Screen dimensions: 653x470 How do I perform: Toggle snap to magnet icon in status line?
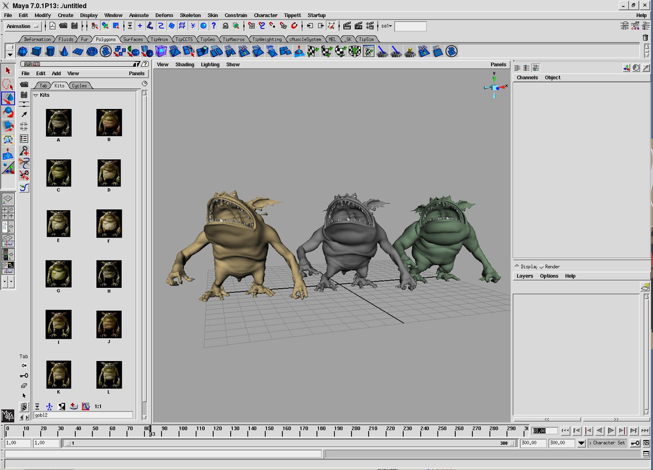[x=294, y=26]
